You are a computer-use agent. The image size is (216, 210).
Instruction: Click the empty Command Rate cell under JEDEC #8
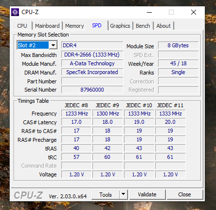[x=76, y=166]
